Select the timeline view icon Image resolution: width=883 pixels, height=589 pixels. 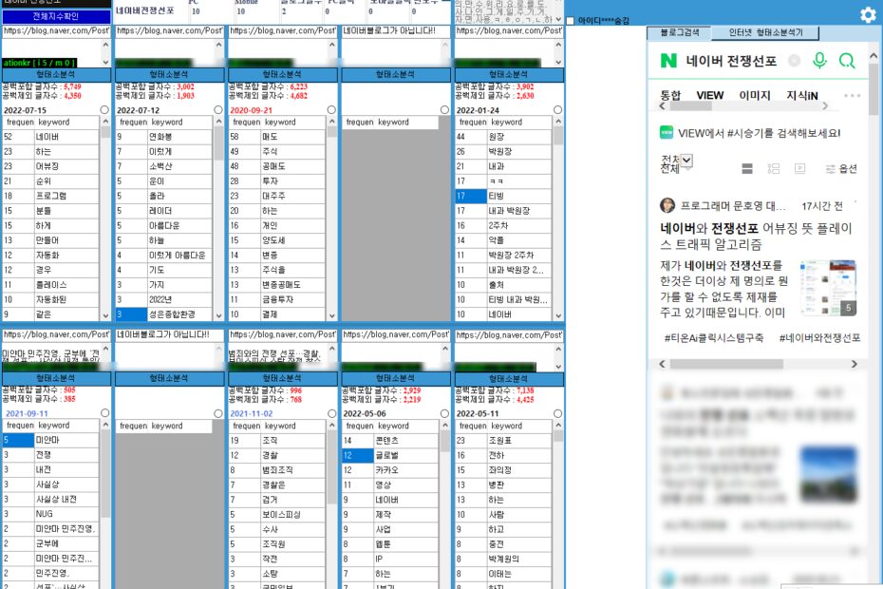point(774,168)
